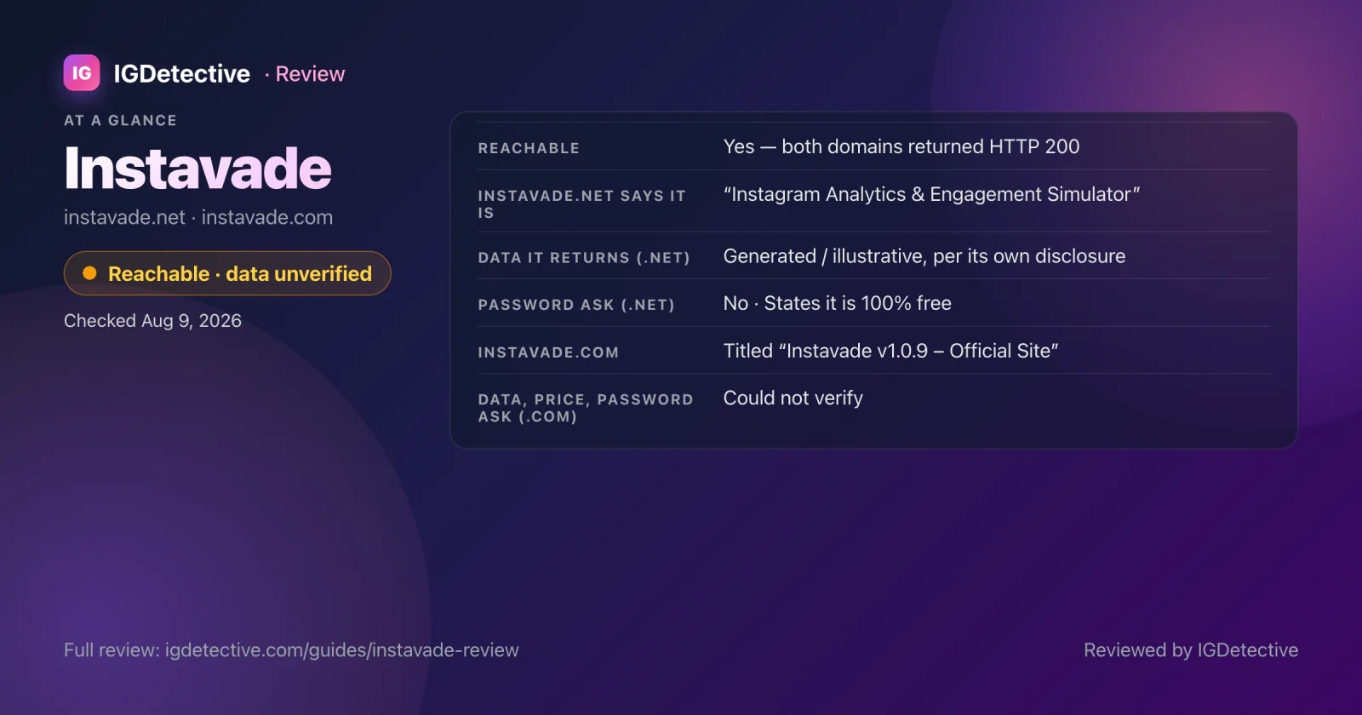Click the "Checked Aug 9, 2026" date
Viewport: 1362px width, 715px height.
coord(152,321)
